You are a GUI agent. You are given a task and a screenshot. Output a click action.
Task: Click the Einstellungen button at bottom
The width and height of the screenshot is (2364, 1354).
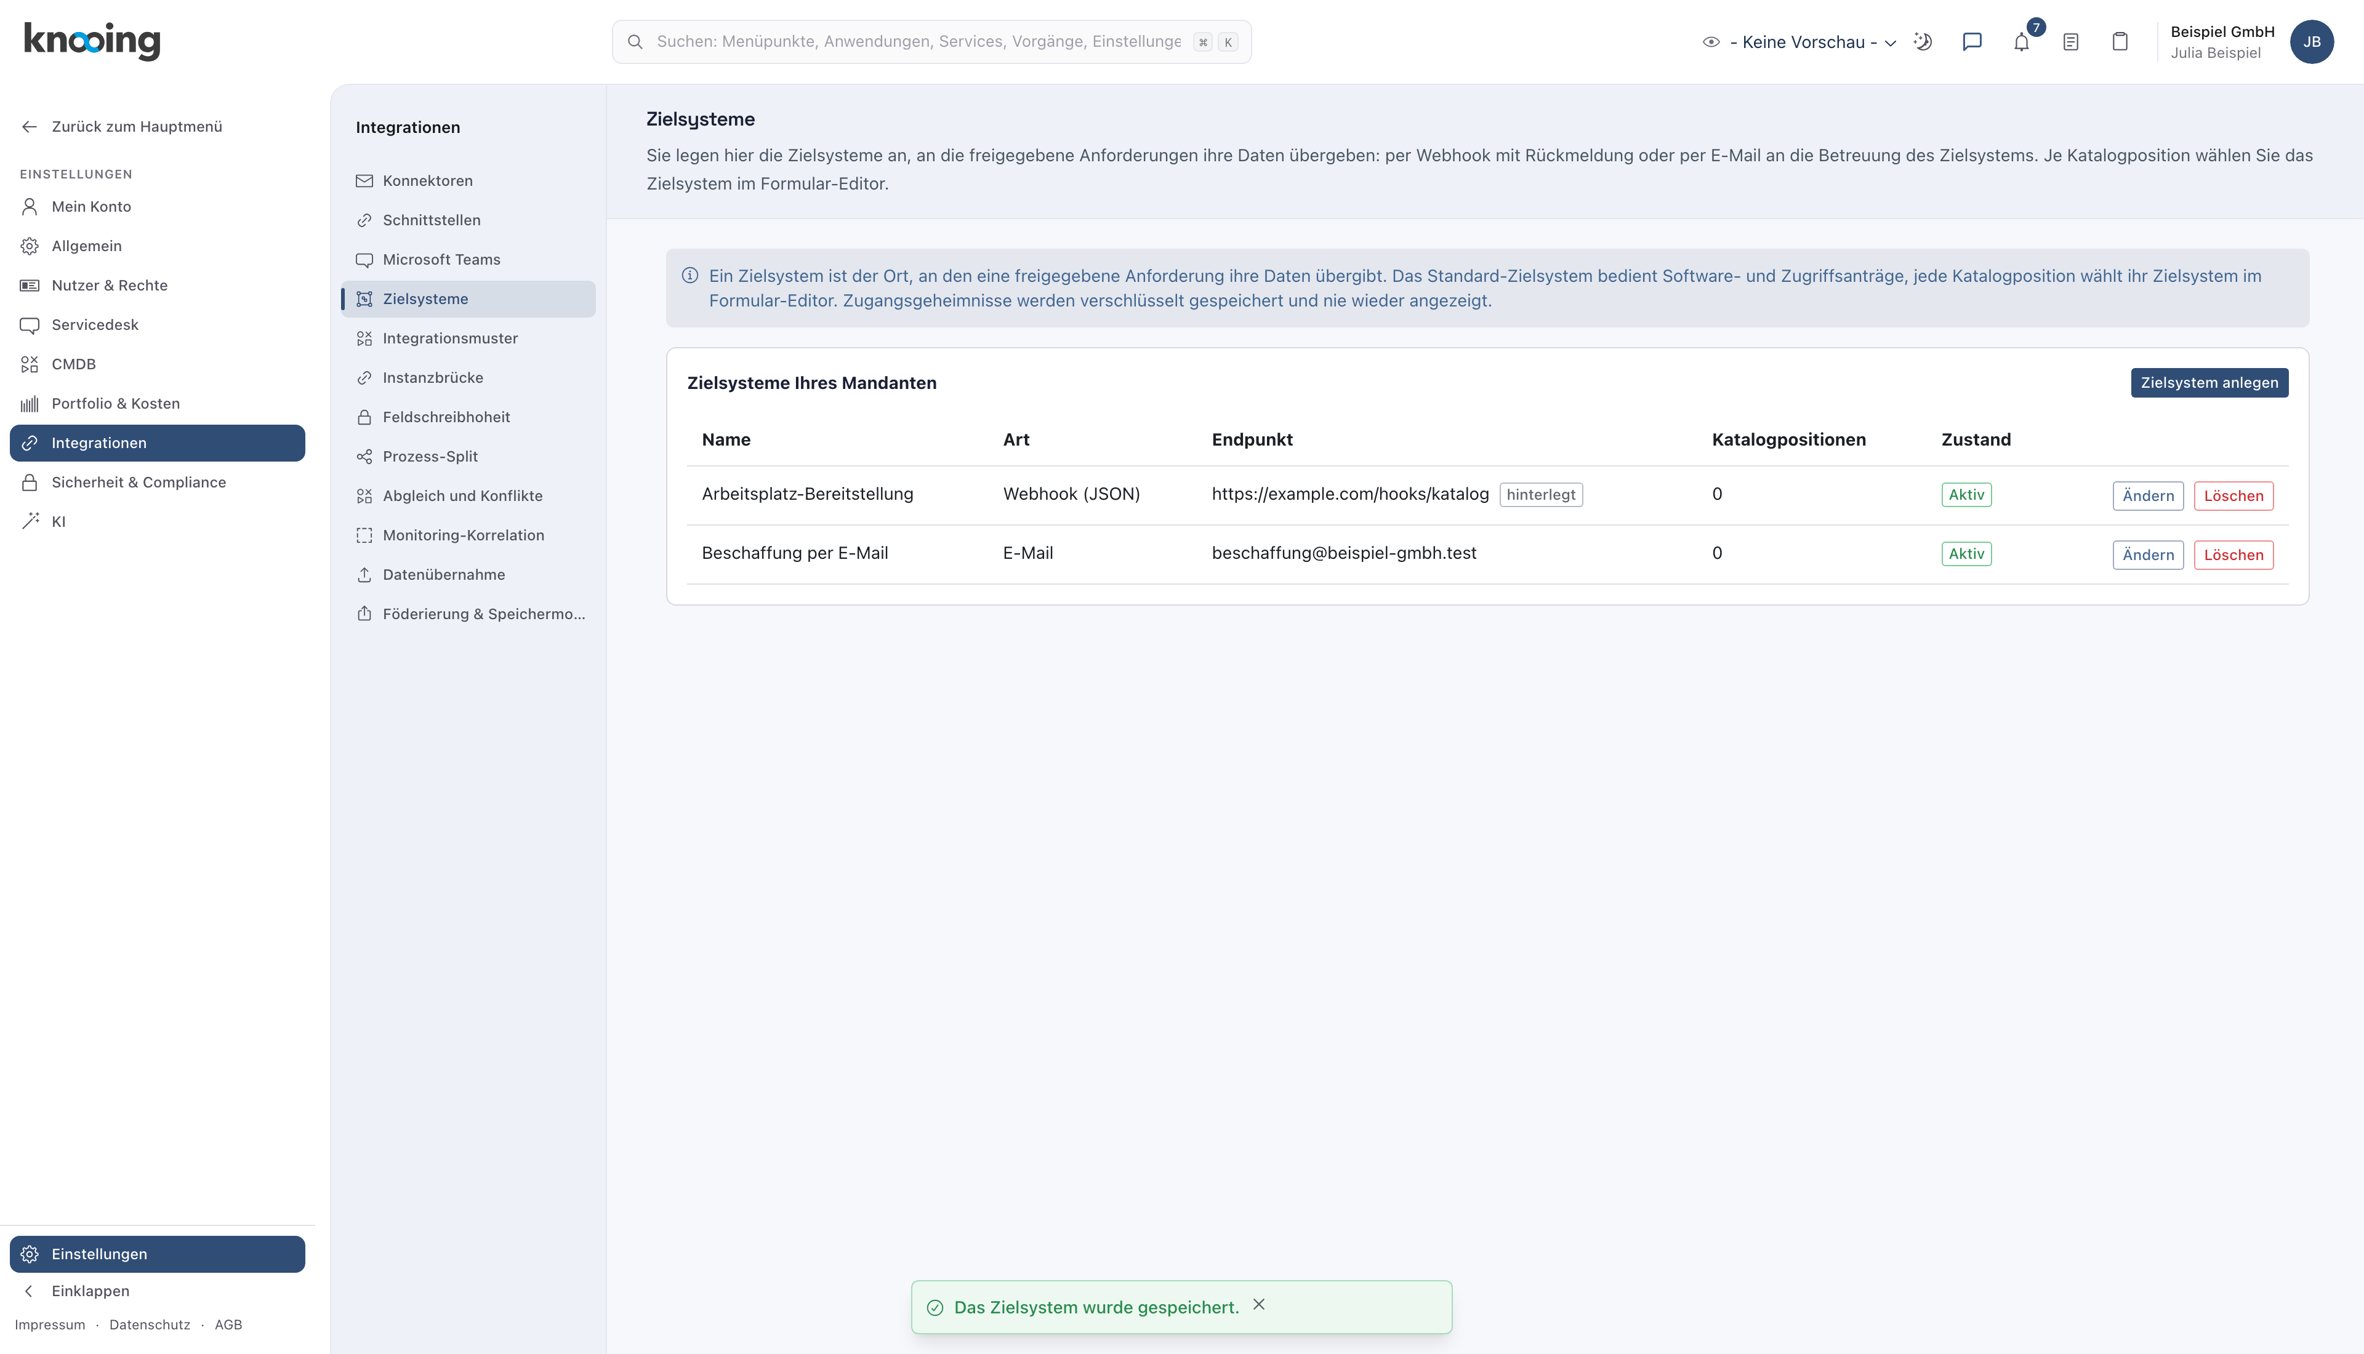158,1254
